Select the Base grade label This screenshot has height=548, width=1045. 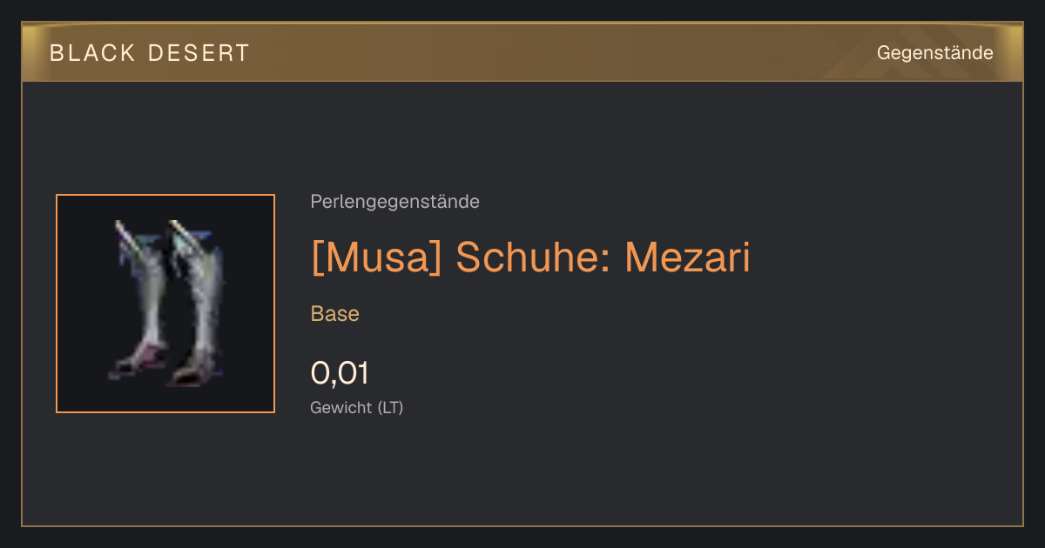pyautogui.click(x=335, y=314)
